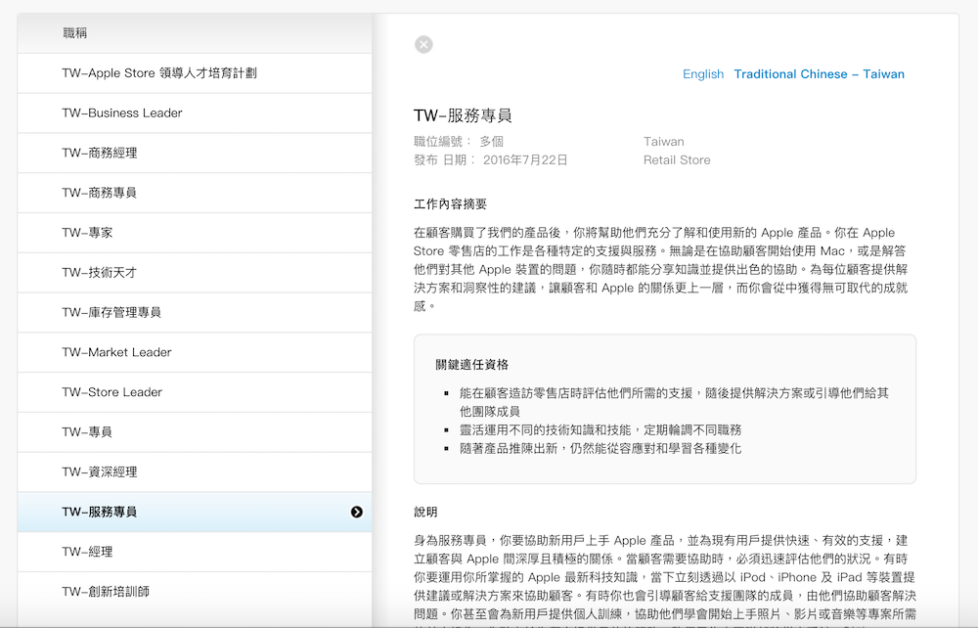Select Traditional Chinese – Taiwan language
Viewport: 978px width, 628px height.
click(819, 74)
